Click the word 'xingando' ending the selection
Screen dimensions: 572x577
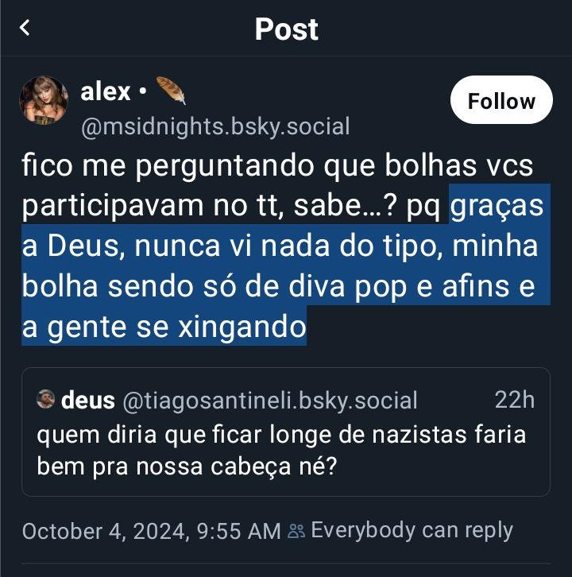click(242, 327)
